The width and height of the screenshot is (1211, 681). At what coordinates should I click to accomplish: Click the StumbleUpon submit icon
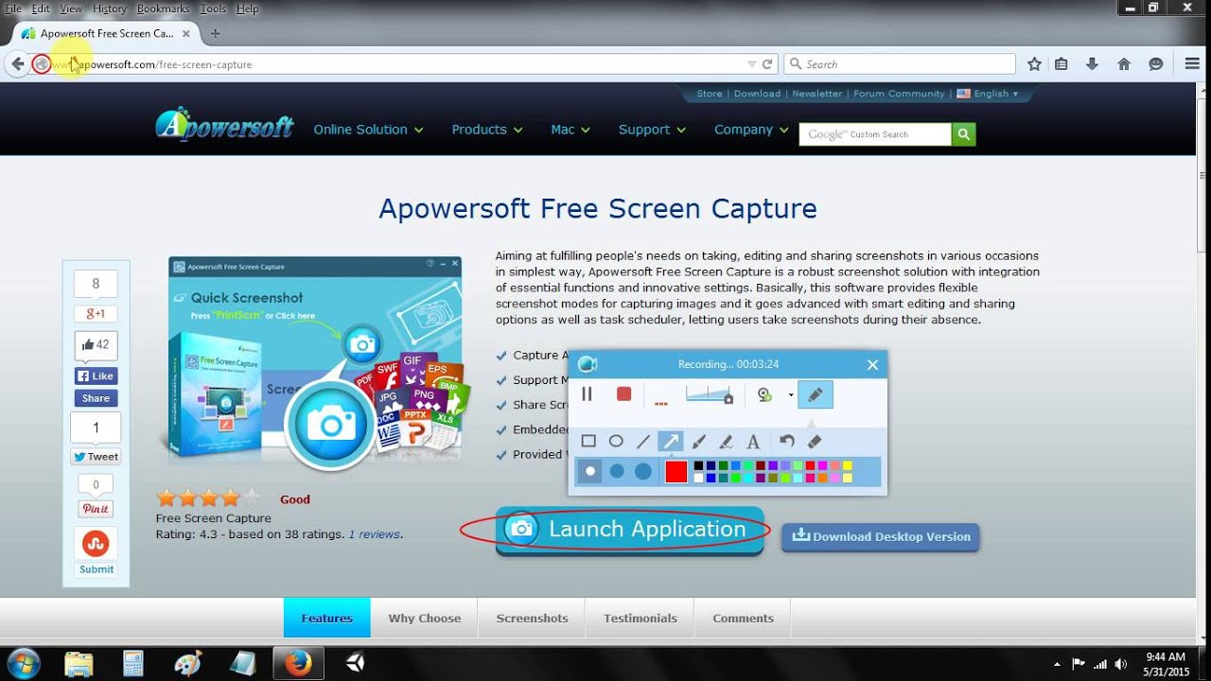click(x=96, y=543)
